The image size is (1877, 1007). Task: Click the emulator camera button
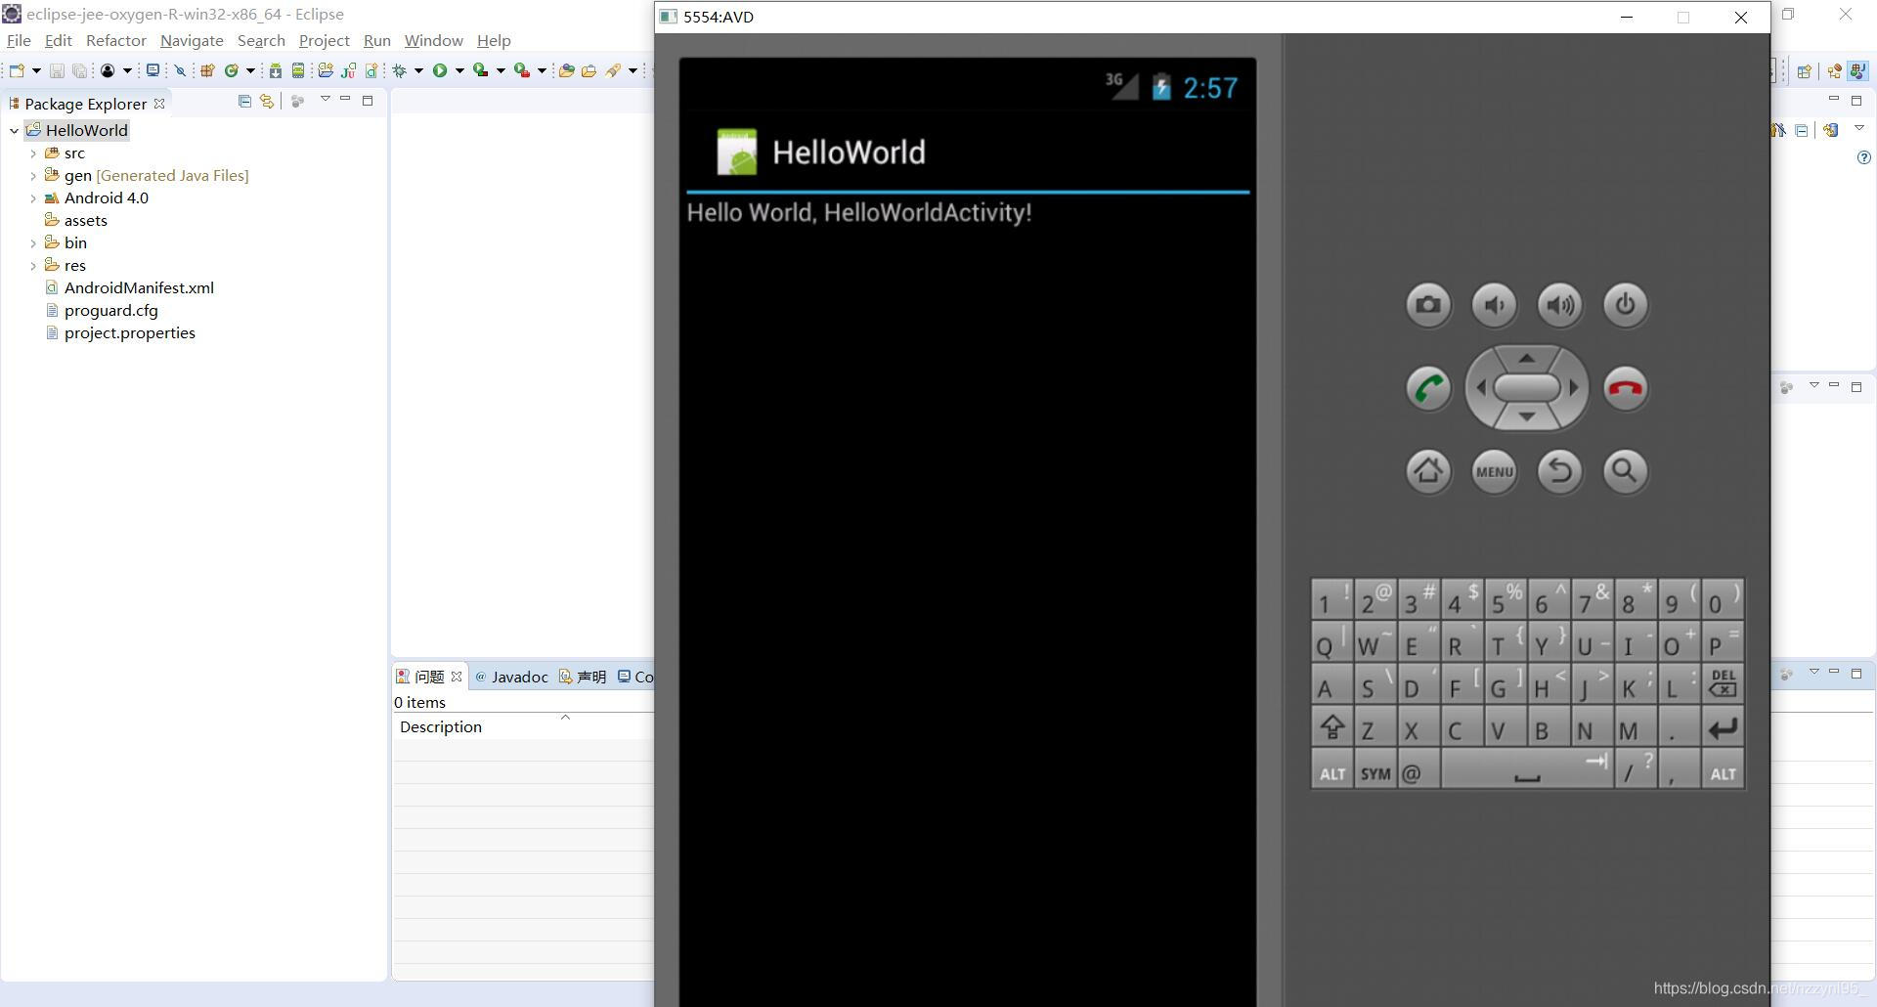1428,305
